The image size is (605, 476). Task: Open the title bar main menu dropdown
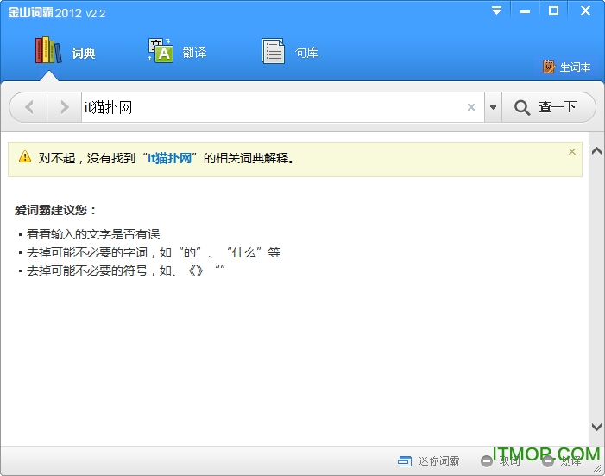coord(496,10)
